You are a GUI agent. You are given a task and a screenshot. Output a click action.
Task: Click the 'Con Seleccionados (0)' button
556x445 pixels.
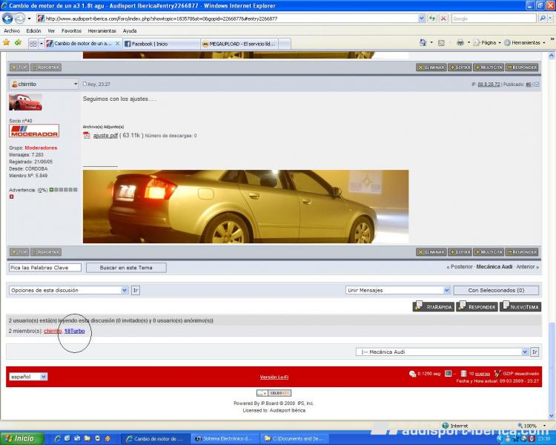click(x=496, y=290)
